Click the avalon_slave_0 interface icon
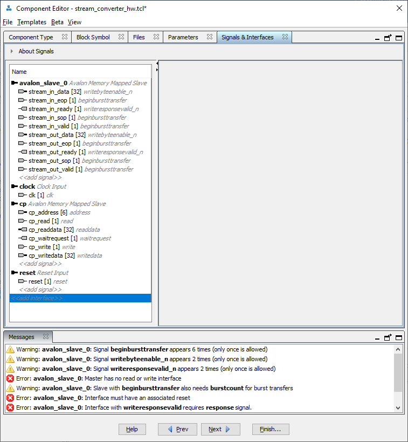The image size is (408, 442). [x=14, y=83]
